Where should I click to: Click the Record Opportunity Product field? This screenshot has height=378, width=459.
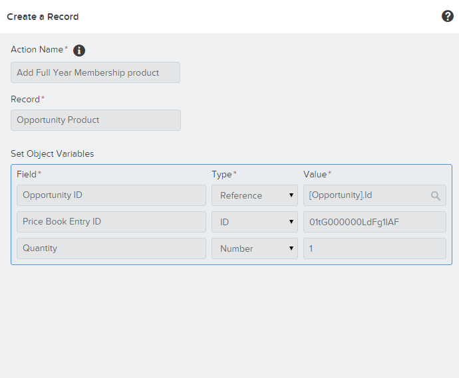point(95,120)
